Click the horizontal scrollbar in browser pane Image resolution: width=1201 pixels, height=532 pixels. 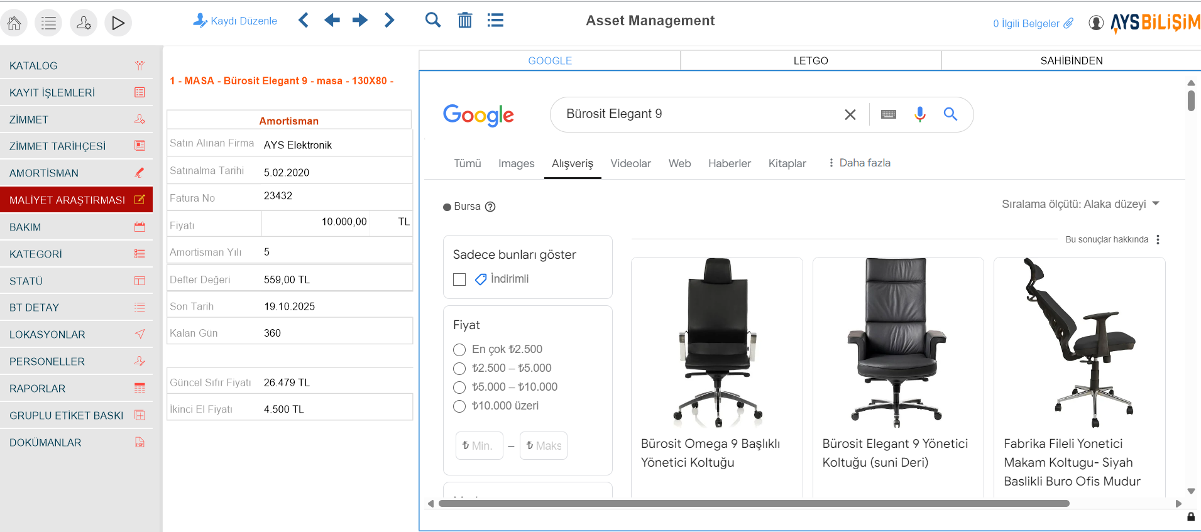[x=754, y=503]
